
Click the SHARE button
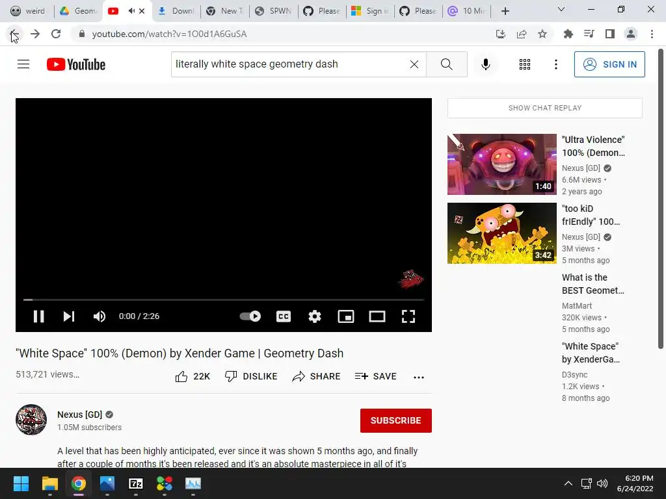(316, 376)
